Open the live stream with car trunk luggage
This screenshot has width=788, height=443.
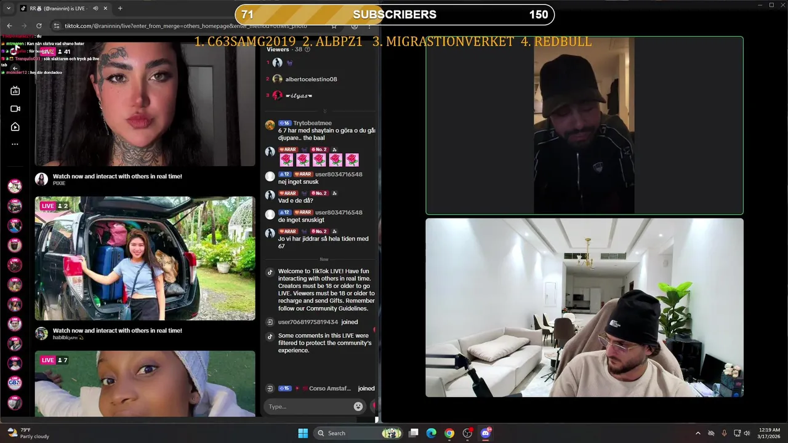pyautogui.click(x=145, y=258)
